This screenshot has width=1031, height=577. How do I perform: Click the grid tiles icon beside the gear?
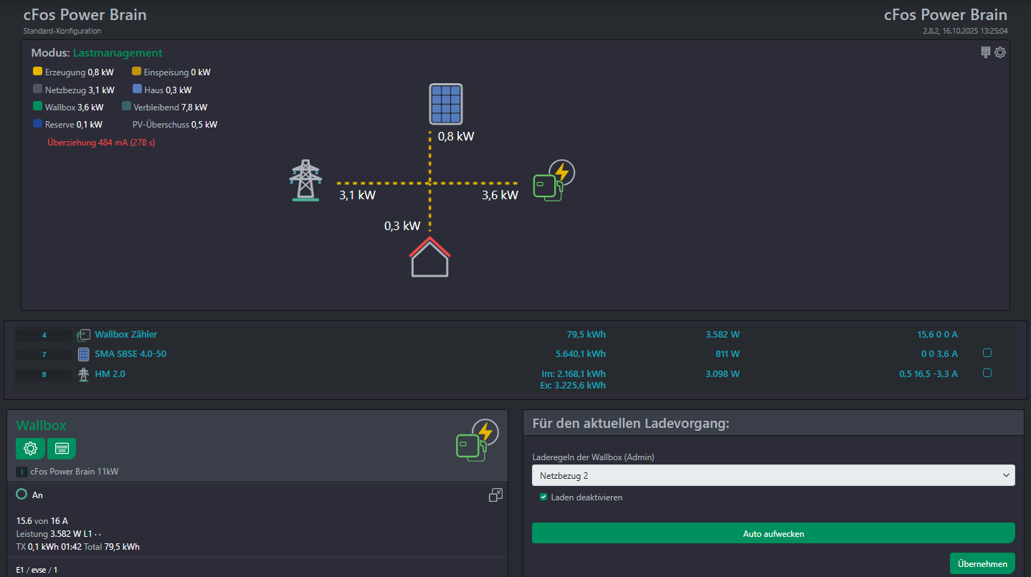(x=986, y=52)
